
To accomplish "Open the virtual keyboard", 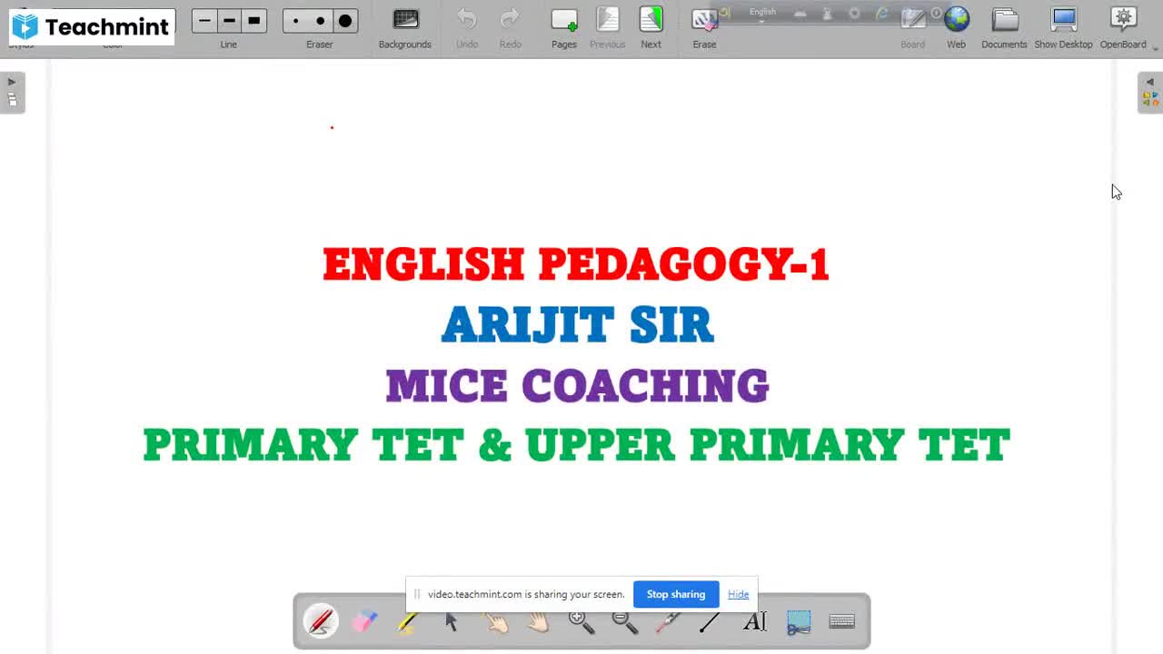I will coord(842,621).
